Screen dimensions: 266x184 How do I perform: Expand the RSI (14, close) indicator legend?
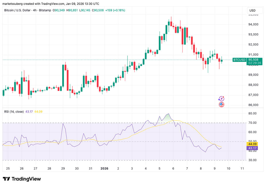pos(14,112)
